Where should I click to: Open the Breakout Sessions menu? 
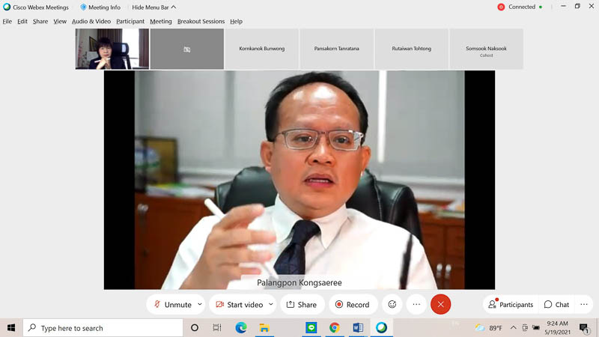point(201,22)
